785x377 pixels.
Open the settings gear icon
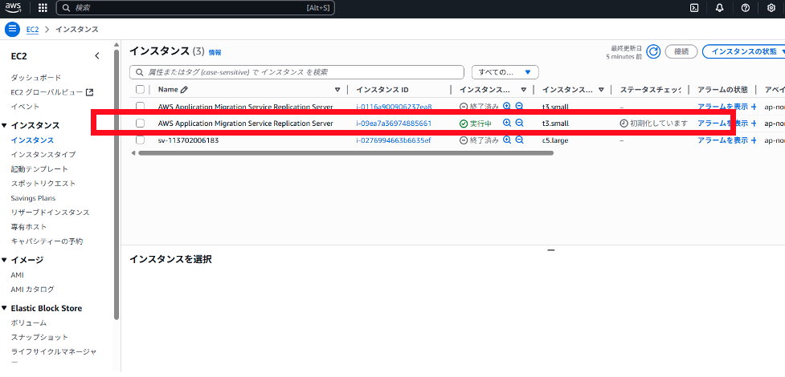771,7
